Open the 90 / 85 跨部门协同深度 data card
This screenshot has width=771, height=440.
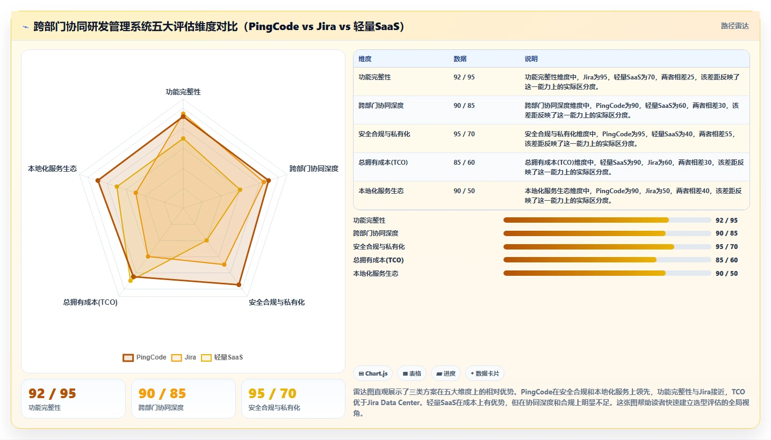183,399
